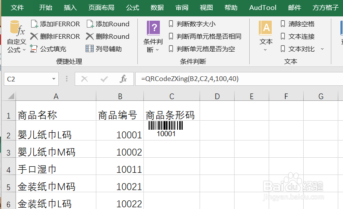The width and height of the screenshot is (343, 209).
Task: Select the 商品条形码 header cell
Action: (x=172, y=111)
